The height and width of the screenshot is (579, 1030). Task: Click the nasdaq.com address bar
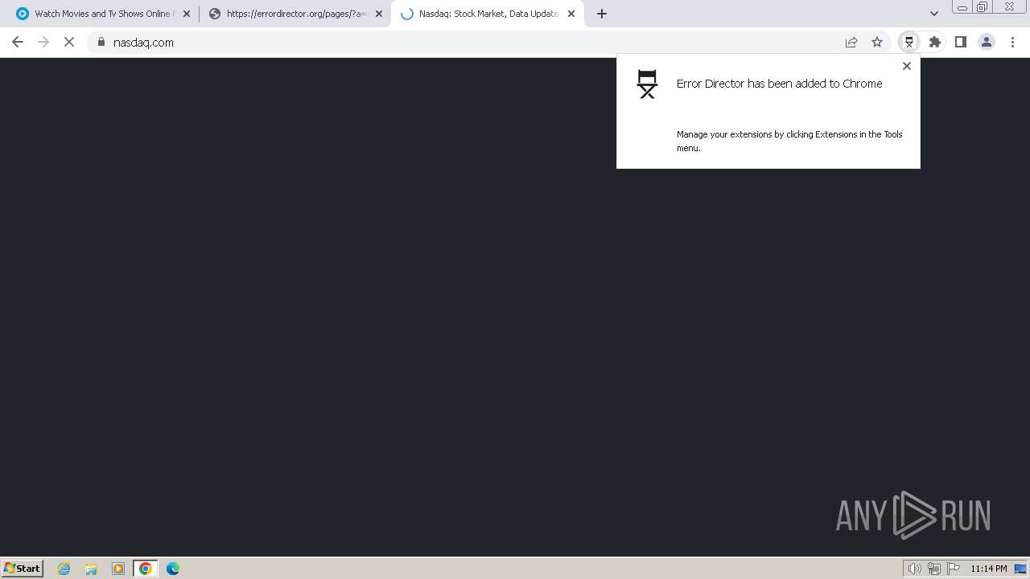[467, 42]
